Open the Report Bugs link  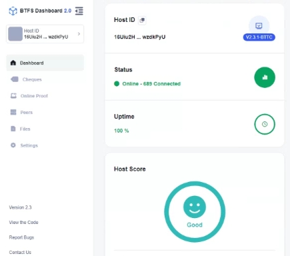click(21, 237)
